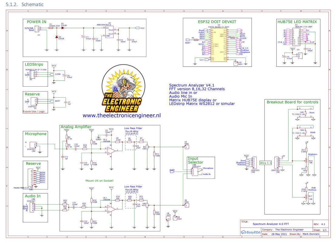Click the U5.2 LM358N op-amp symbol

[111, 150]
